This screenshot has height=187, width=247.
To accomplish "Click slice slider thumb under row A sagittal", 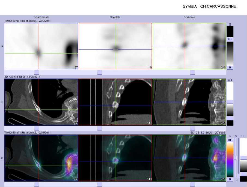I will 100,72.
